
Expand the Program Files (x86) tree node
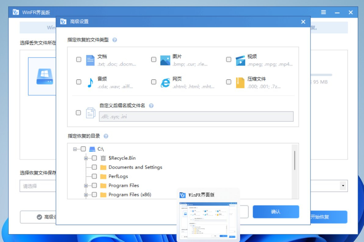pos(86,195)
